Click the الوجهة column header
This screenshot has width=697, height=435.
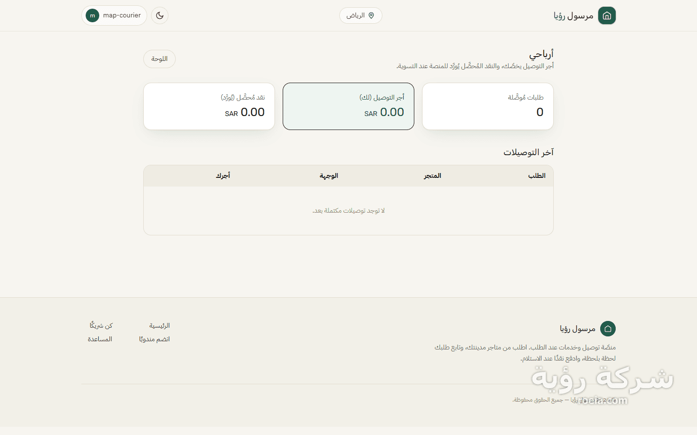(329, 176)
